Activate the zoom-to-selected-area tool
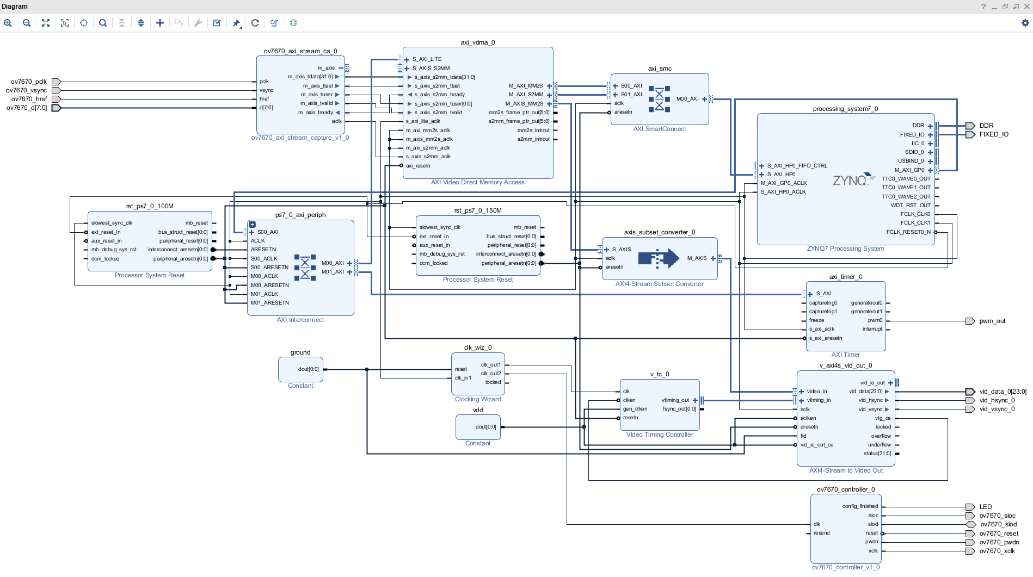This screenshot has height=577, width=1033. coord(65,23)
